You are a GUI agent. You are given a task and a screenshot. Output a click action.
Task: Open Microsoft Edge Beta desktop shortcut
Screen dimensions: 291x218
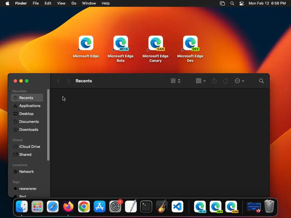[120, 43]
